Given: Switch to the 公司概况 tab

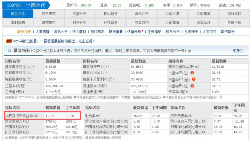Looking at the screenshot, I should pyautogui.click(x=203, y=14).
